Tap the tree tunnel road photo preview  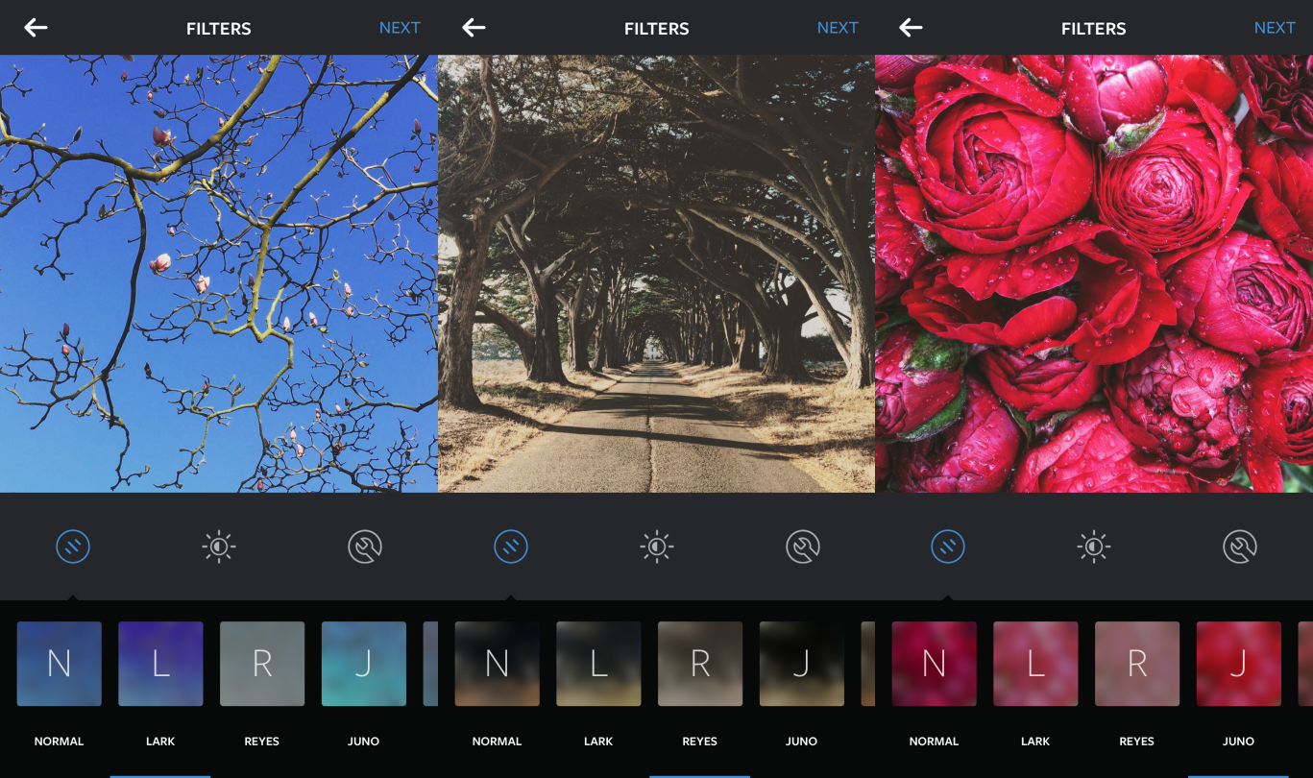656,274
